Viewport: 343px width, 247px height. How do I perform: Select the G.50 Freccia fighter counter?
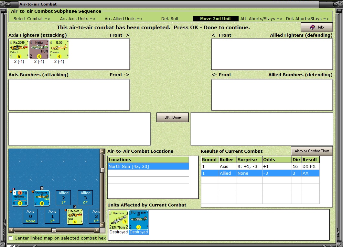(59, 49)
